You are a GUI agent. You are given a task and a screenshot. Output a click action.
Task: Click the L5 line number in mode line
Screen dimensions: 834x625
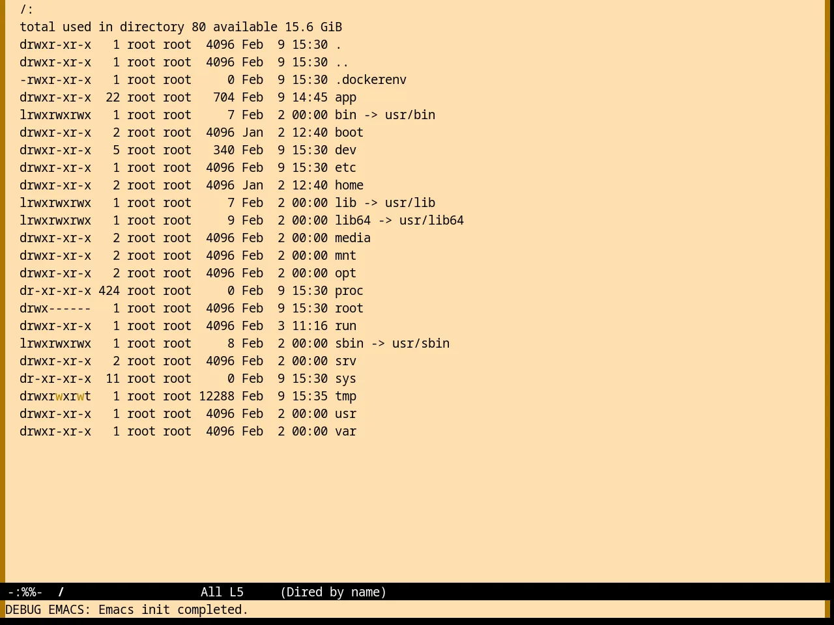point(236,592)
